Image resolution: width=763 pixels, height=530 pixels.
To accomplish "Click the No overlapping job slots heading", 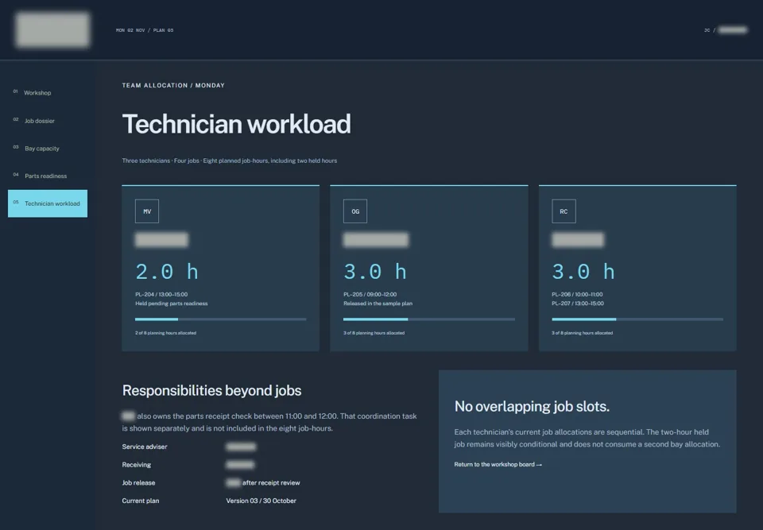I will [532, 406].
